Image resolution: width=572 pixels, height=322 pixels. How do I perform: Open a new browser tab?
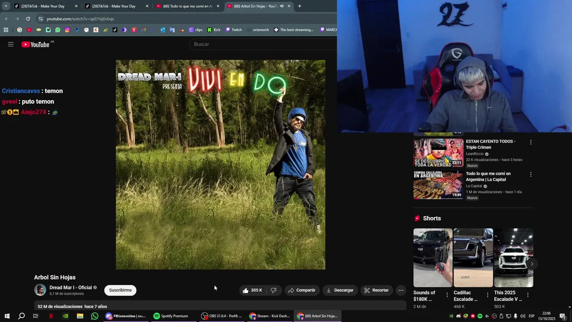click(x=299, y=6)
